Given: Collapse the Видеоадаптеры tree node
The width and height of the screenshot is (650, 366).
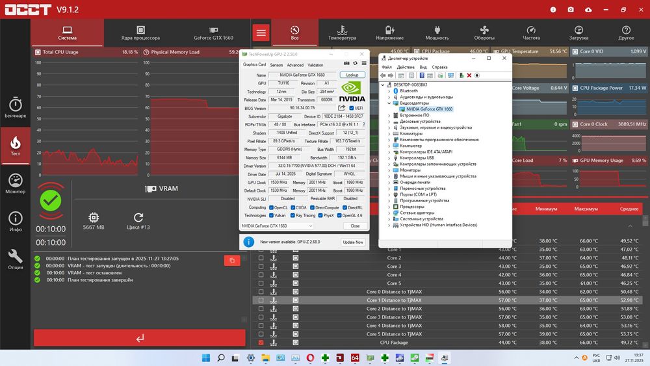Looking at the screenshot, I should pyautogui.click(x=389, y=103).
